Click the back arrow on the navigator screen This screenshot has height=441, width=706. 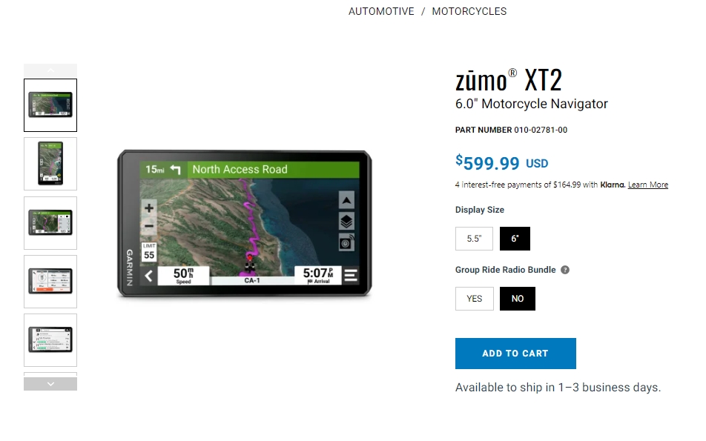pos(149,276)
